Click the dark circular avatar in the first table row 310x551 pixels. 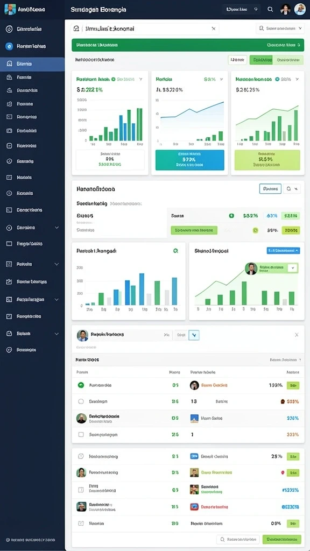tap(194, 385)
